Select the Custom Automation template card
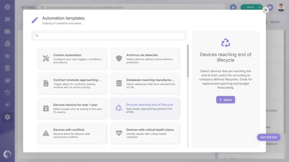The height and width of the screenshot is (162, 289). (x=72, y=59)
